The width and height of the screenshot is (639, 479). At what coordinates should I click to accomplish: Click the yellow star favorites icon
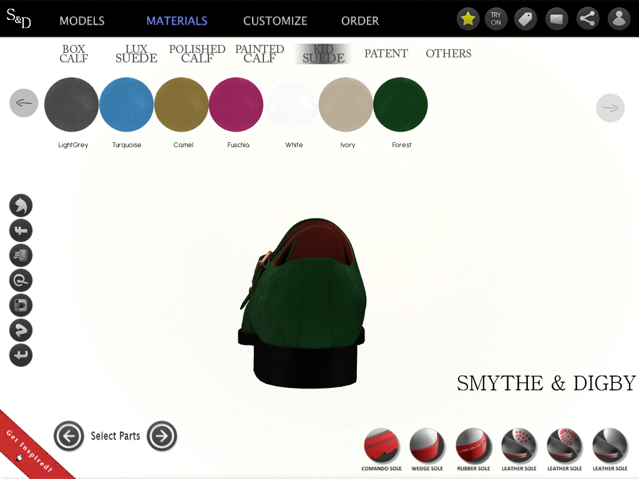468,19
